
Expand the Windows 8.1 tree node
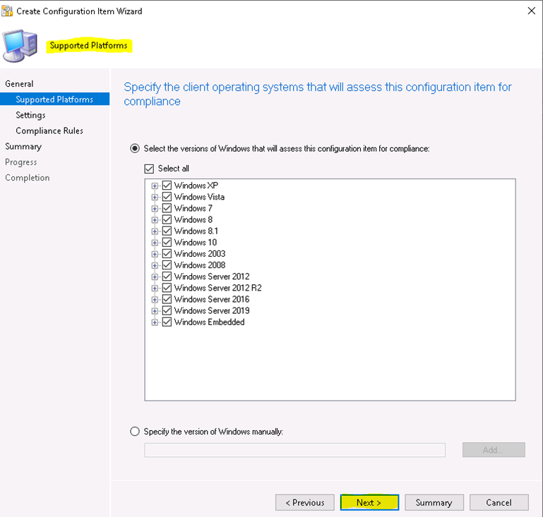pyautogui.click(x=155, y=231)
